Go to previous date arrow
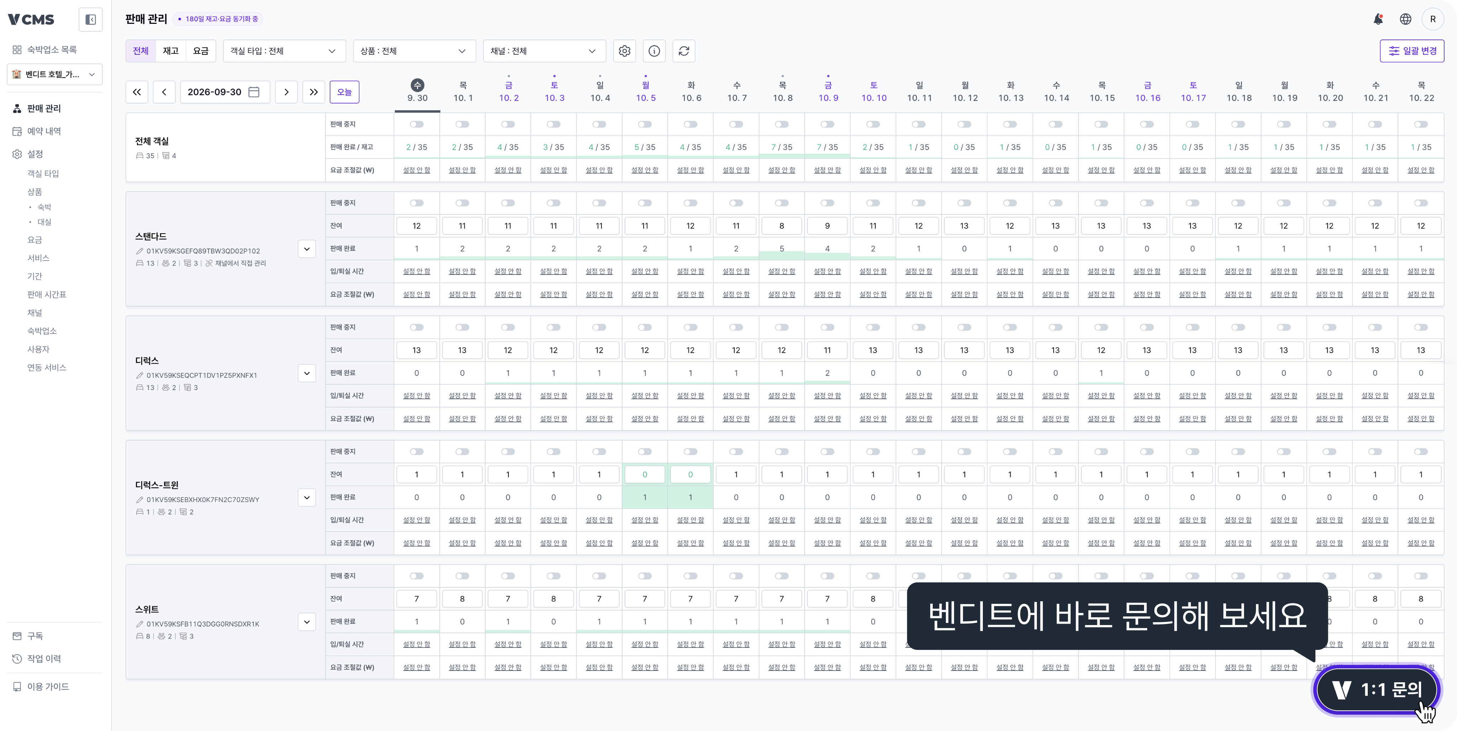Screen dimensions: 1457x731 (x=164, y=92)
